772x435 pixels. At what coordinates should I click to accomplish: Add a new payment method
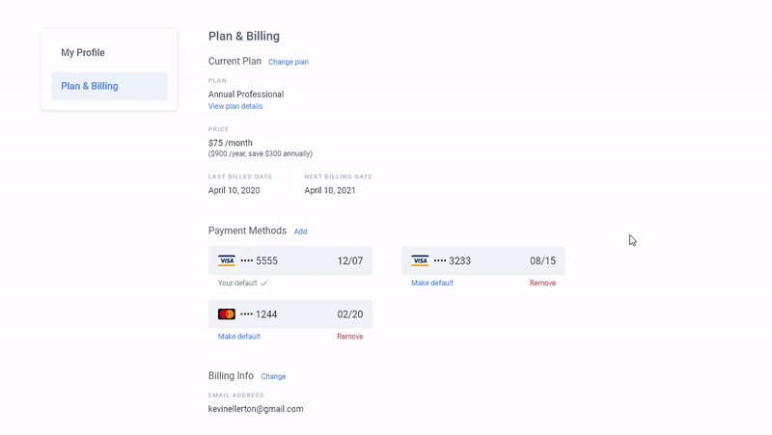point(300,231)
